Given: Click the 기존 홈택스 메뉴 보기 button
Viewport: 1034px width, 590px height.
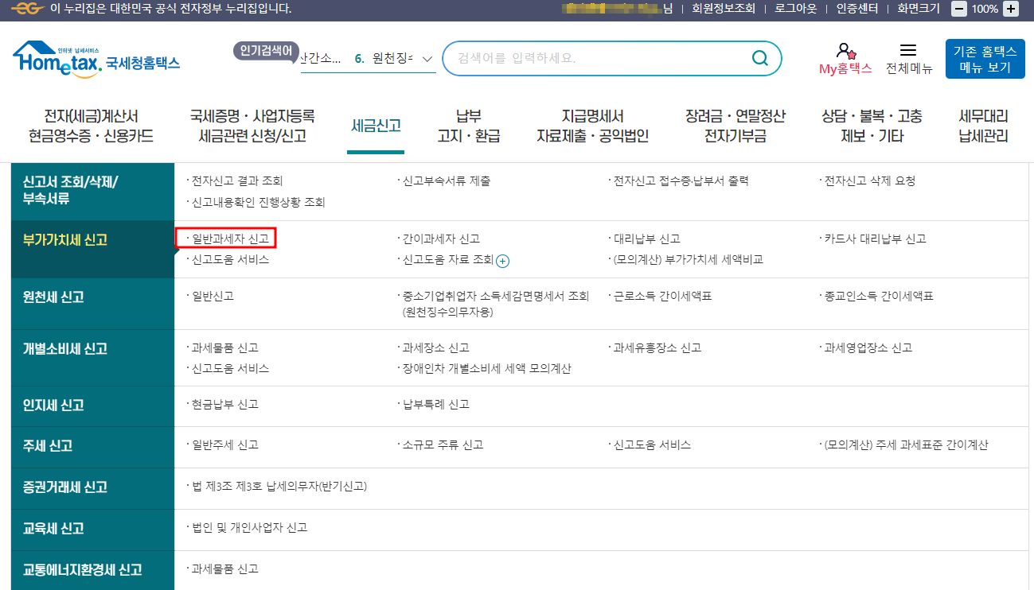Looking at the screenshot, I should [986, 58].
